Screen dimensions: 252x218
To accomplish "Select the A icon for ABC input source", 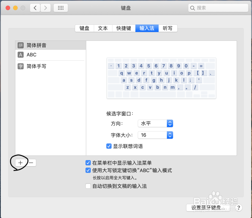I will (x=20, y=55).
